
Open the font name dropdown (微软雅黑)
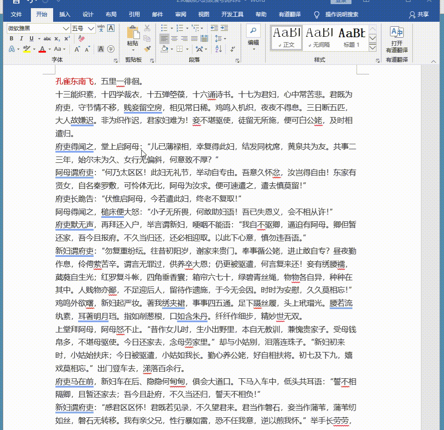point(65,28)
